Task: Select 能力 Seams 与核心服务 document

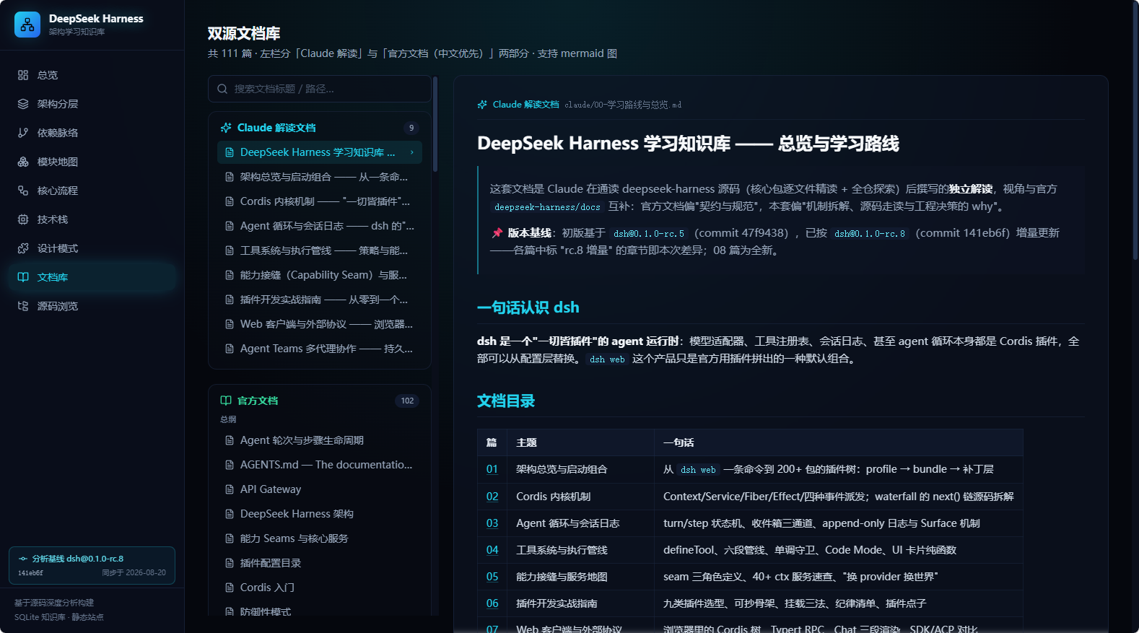Action: pyautogui.click(x=320, y=538)
